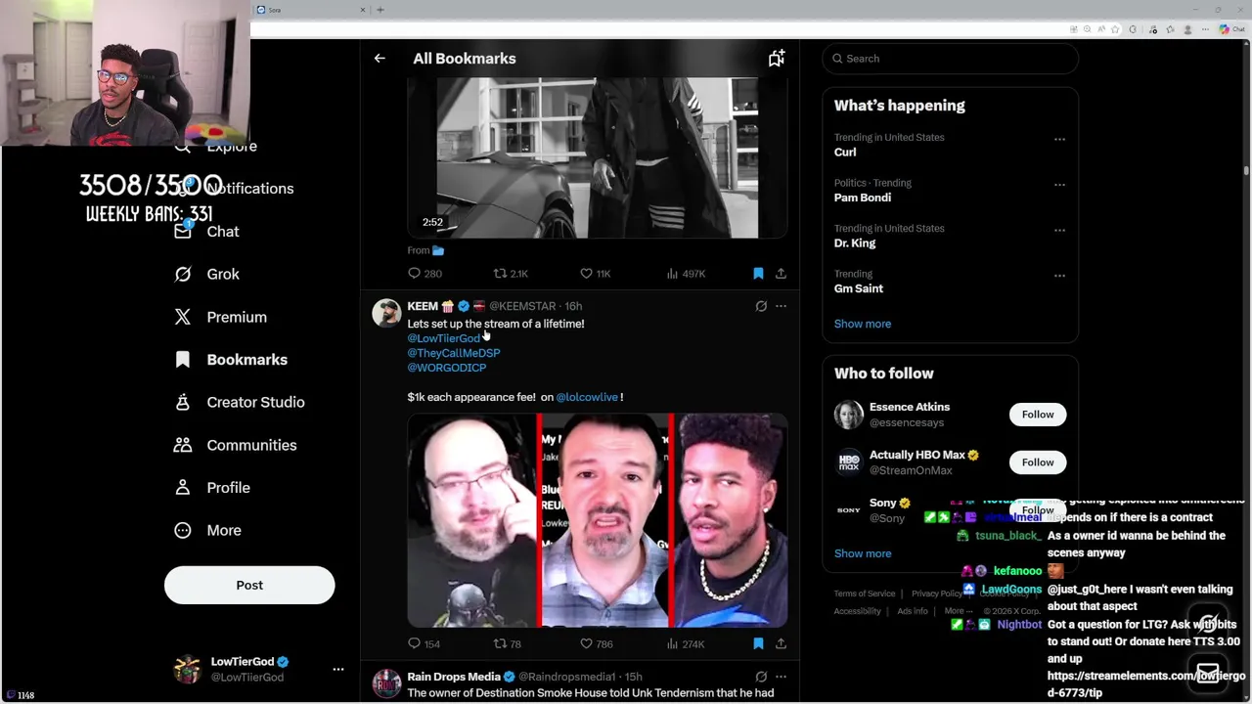
Task: Open account menu dots next to LowTierGod
Action: pyautogui.click(x=338, y=670)
